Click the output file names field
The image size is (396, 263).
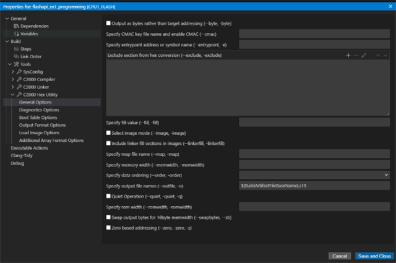coord(314,185)
